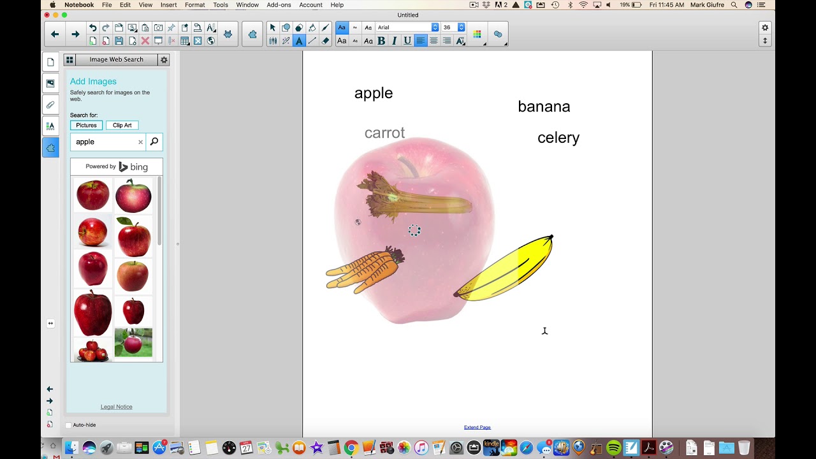
Task: Open the add-on switcher grid beside Image Web Search
Action: [69, 60]
